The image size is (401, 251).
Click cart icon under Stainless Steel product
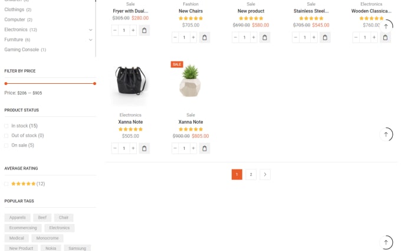pos(325,37)
